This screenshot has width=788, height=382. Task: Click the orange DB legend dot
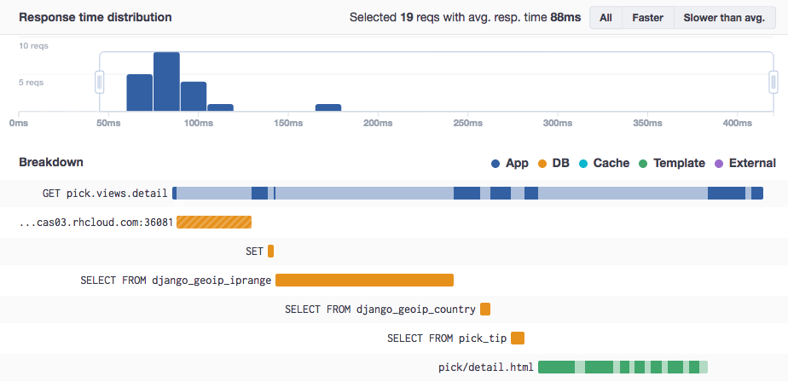543,163
